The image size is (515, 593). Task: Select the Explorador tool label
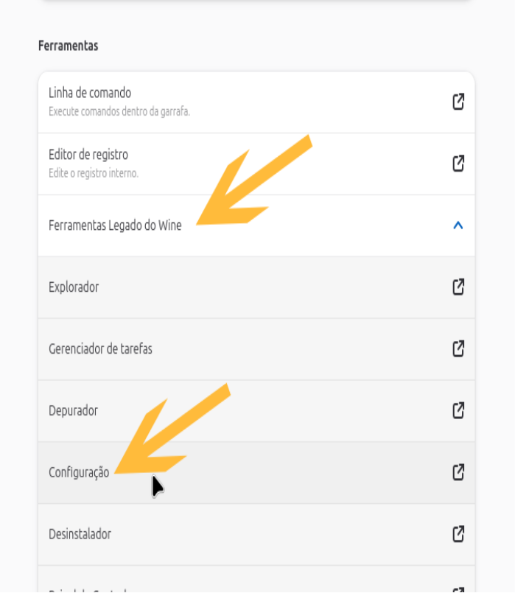(74, 287)
